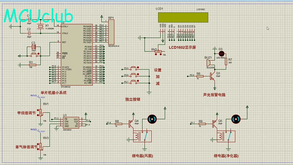
Task: Select the motor beside Q5
Action: 236,119
